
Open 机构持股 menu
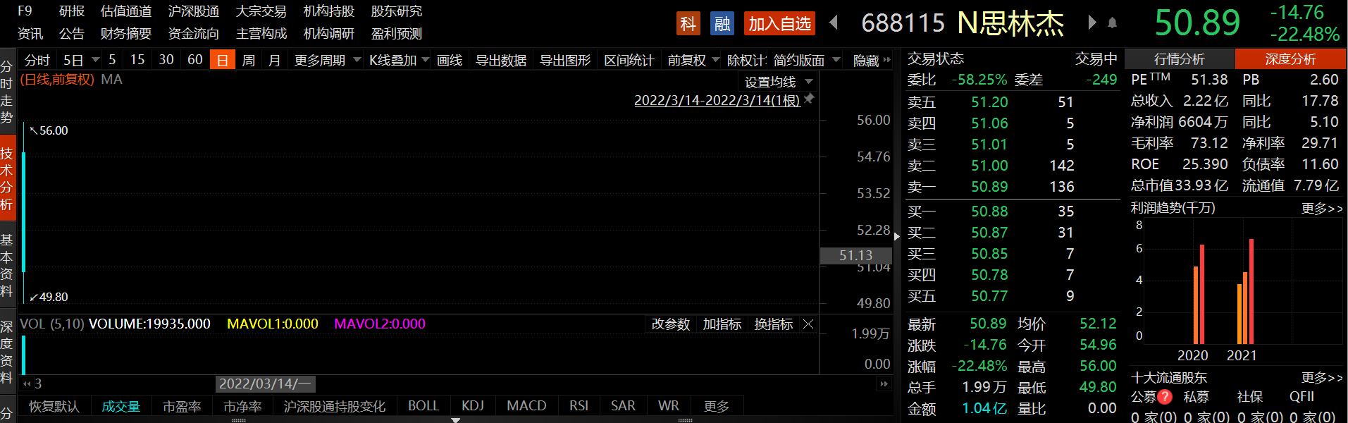329,11
